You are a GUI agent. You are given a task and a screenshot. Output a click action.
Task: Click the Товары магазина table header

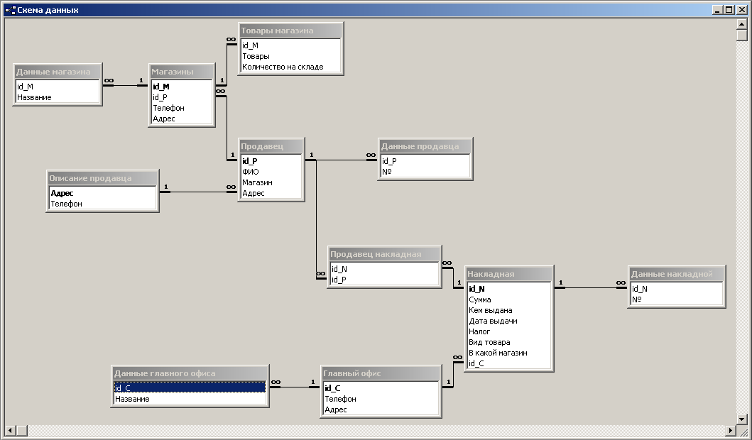(290, 31)
